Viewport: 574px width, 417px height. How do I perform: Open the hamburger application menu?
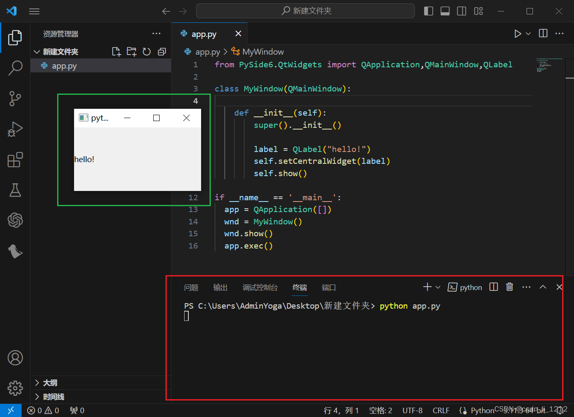[34, 11]
